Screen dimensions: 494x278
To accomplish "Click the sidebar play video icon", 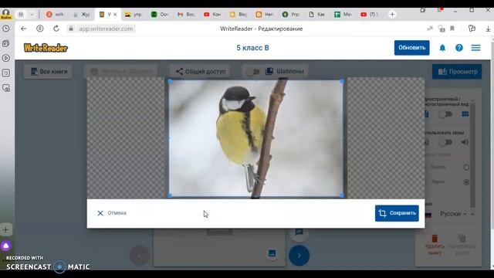I will [x=6, y=58].
